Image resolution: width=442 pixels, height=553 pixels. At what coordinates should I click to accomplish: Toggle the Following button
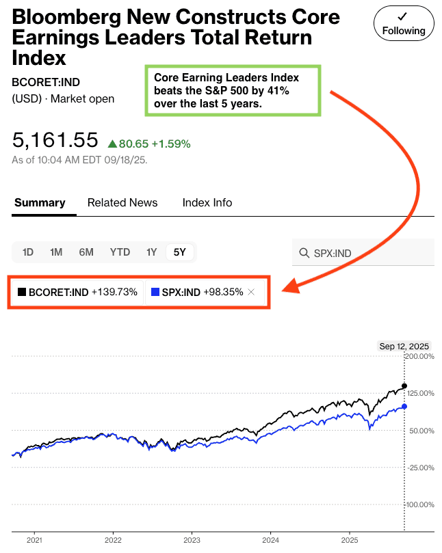404,23
